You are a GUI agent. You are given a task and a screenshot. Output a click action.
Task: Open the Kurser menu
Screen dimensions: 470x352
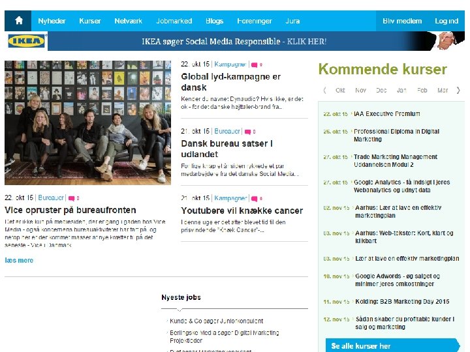pyautogui.click(x=90, y=21)
